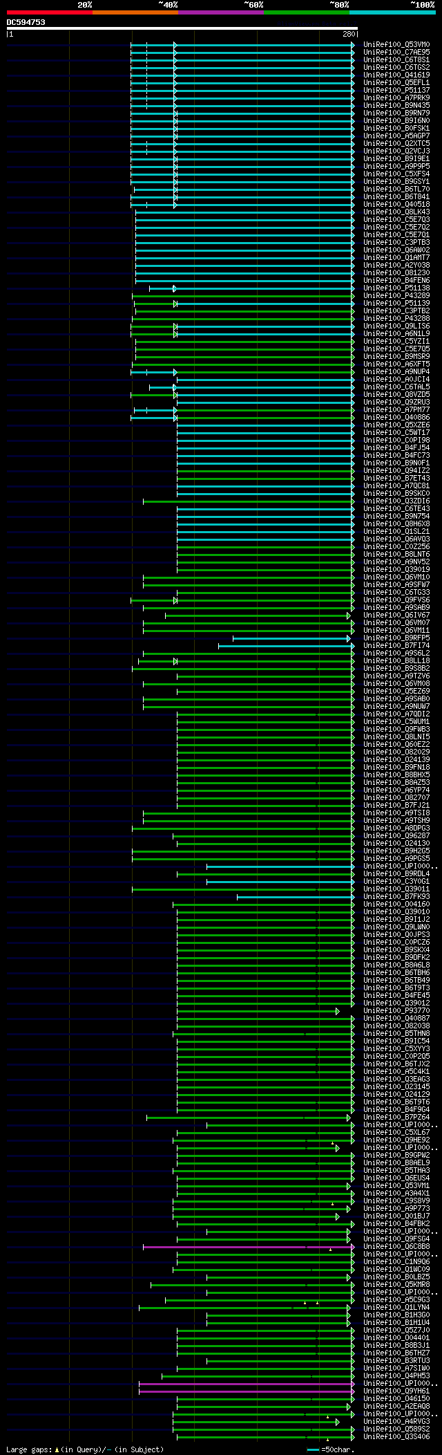
Task: Click hit label UniRef100_B9GSY1
Action: 396,181
